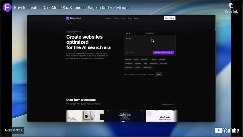Select the Docs category chip

tap(136, 59)
